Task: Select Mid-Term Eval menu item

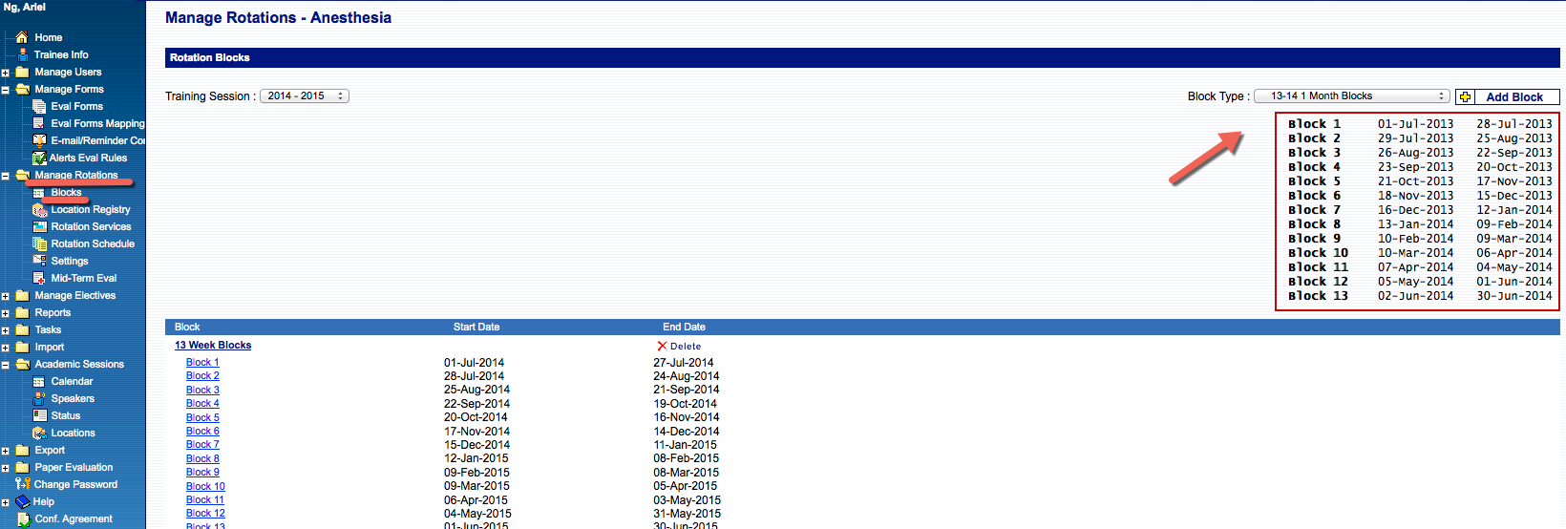Action: (x=83, y=278)
